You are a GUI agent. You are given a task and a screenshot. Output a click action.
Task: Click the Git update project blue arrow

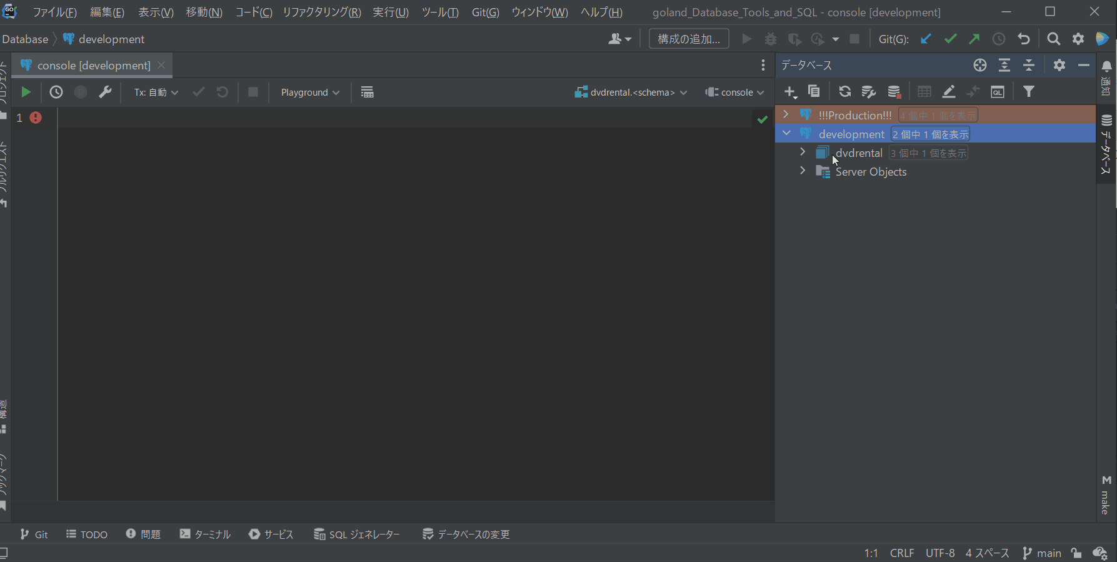926,39
